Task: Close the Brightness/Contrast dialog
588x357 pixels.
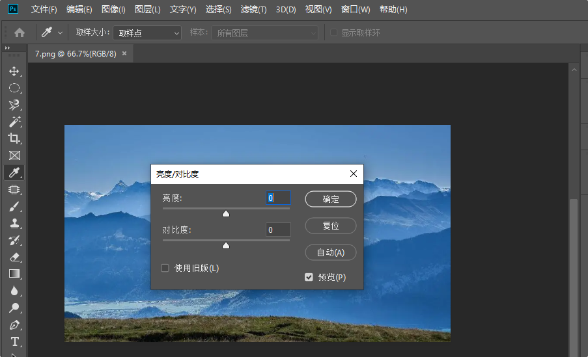Action: [x=353, y=174]
